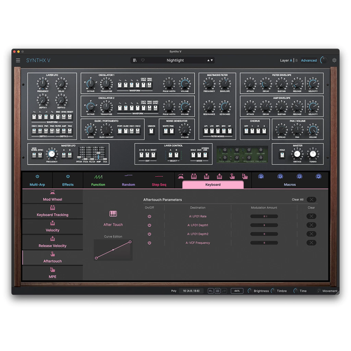Open the edit history list icon
The image size is (351, 351).
[217, 291]
